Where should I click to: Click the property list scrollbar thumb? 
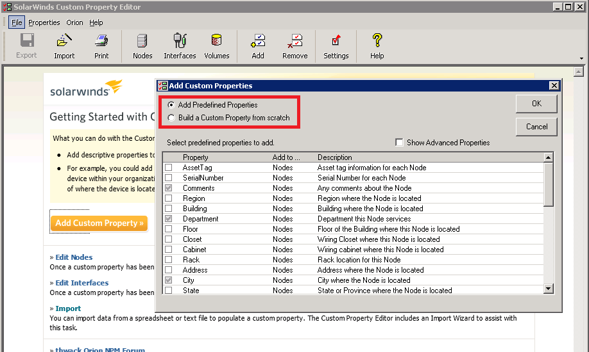point(549,184)
